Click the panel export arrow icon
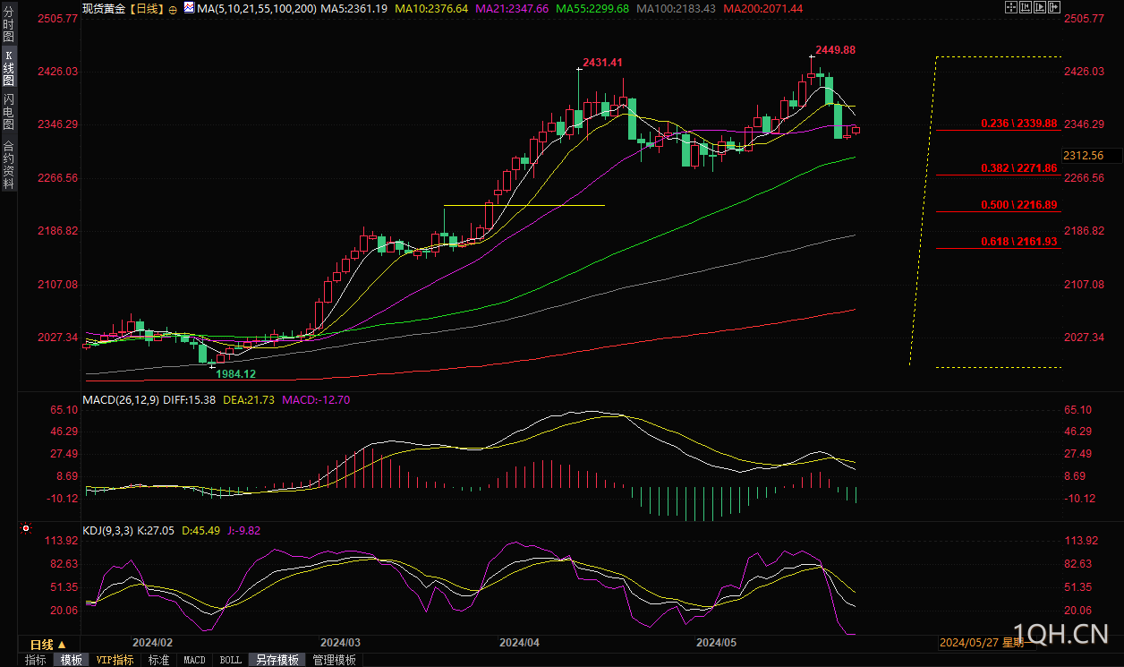The image size is (1124, 667). 1055,7
